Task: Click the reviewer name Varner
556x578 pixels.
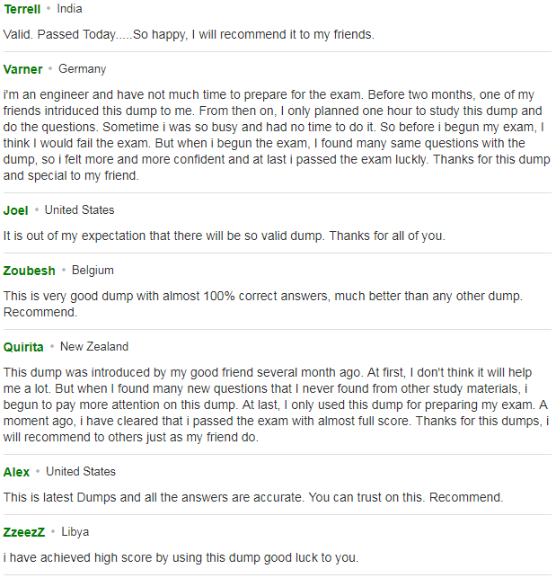Action: click(x=22, y=69)
